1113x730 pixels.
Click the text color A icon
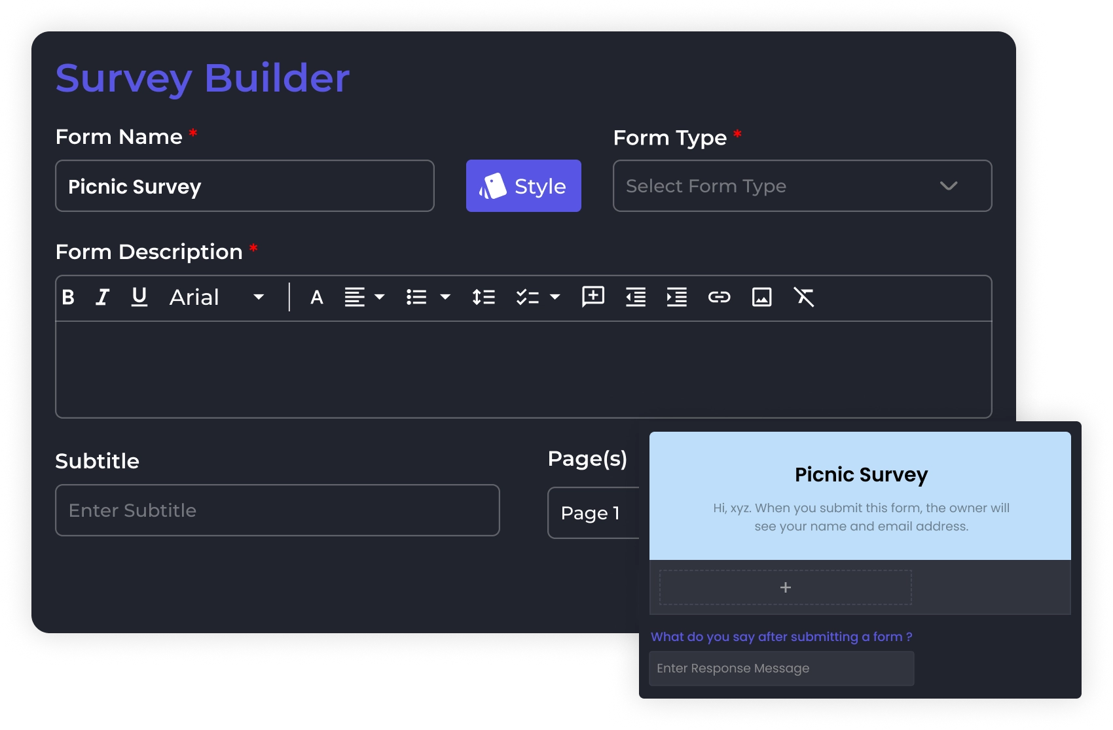coord(317,298)
